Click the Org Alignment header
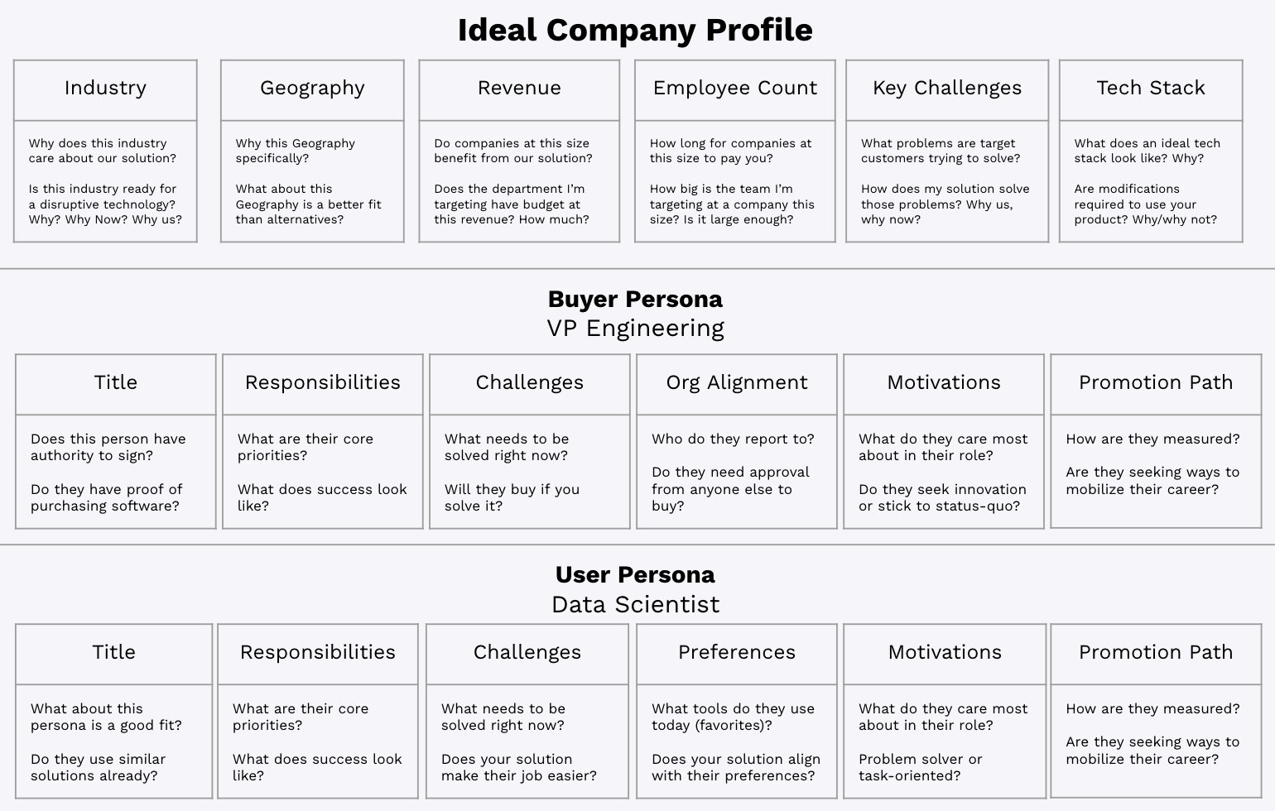 coord(737,382)
